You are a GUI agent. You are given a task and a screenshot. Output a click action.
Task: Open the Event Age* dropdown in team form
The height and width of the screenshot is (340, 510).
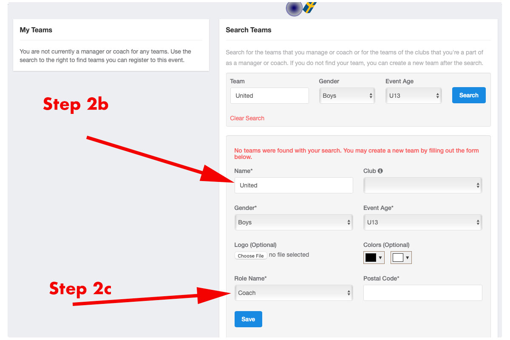[422, 222]
